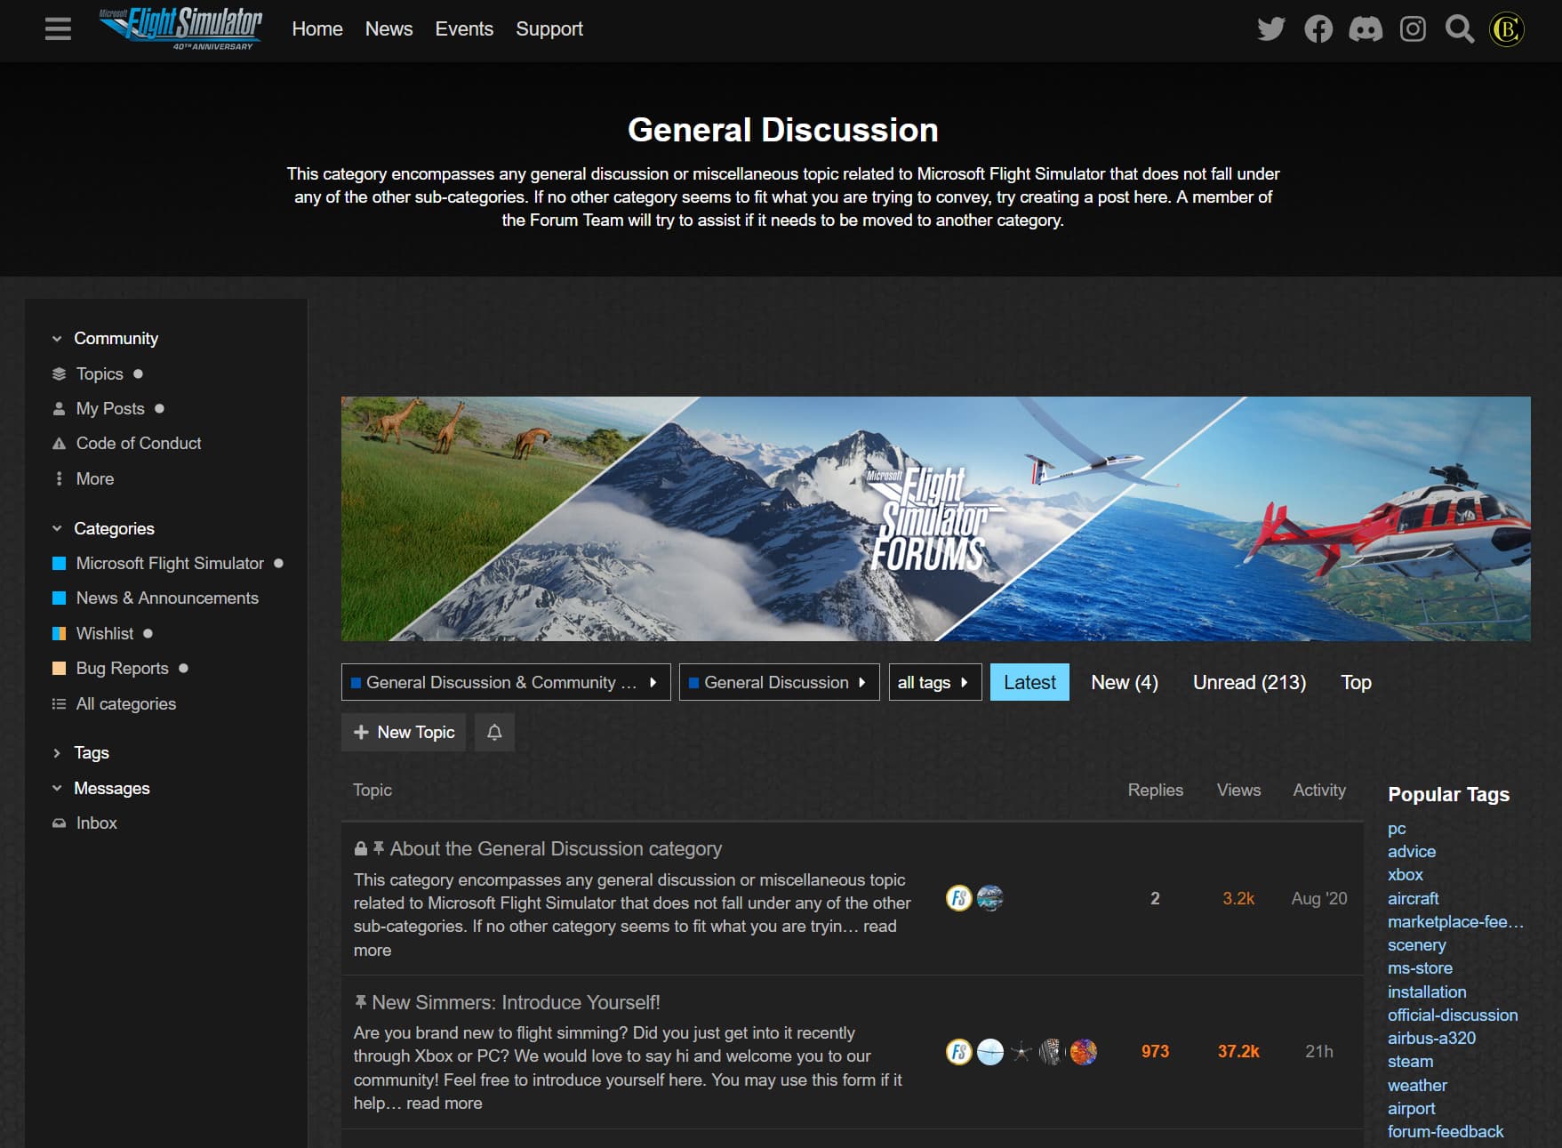Open the Discord link icon
The height and width of the screenshot is (1148, 1562).
1366,29
